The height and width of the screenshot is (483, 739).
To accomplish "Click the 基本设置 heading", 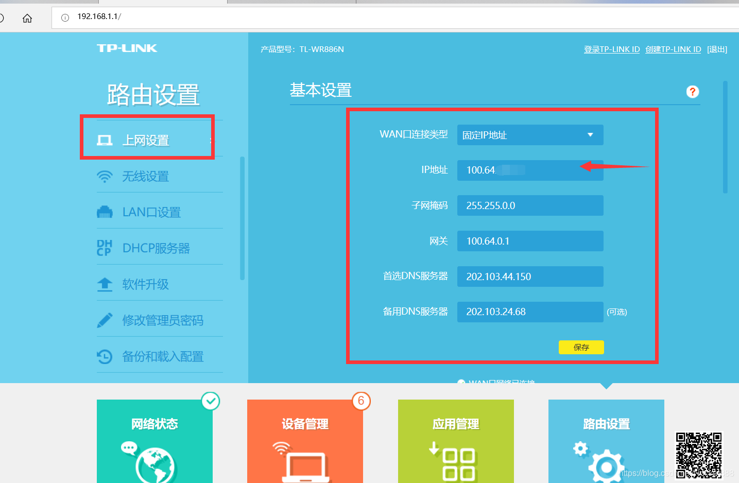I will point(321,90).
